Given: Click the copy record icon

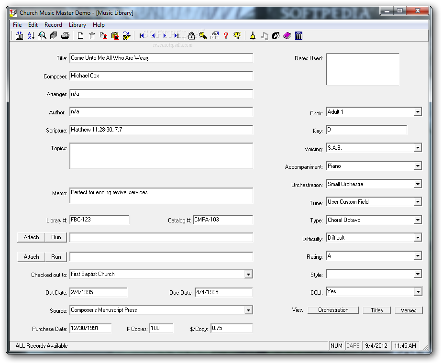Looking at the screenshot, I should click(x=103, y=36).
